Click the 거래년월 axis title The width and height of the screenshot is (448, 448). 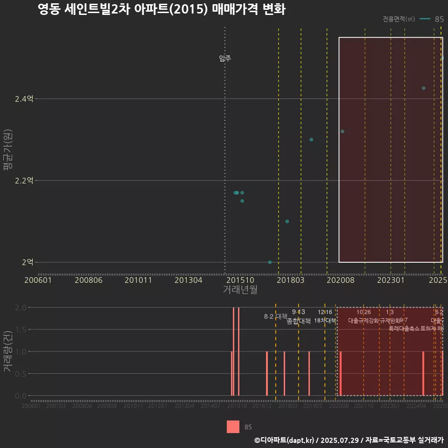(x=240, y=289)
